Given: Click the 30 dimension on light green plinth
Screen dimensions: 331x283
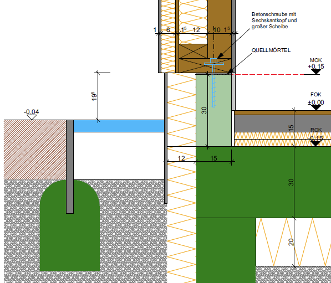Looking at the screenshot, I should (204, 110).
